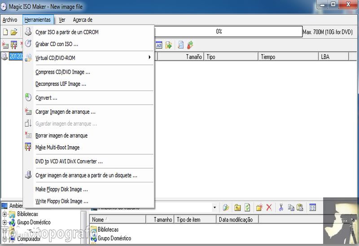This screenshot has height=246, width=359.
Task: Open the Ver menu
Action: (62, 20)
